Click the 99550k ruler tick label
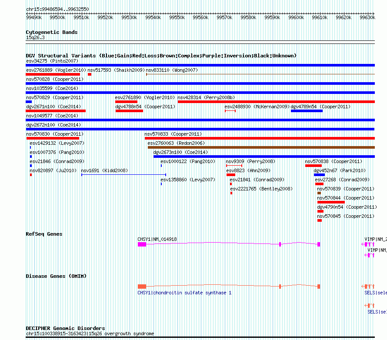Screen dimensions: 387x340 coord(177,17)
